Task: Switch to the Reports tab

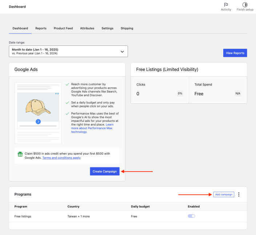Action: (41, 28)
